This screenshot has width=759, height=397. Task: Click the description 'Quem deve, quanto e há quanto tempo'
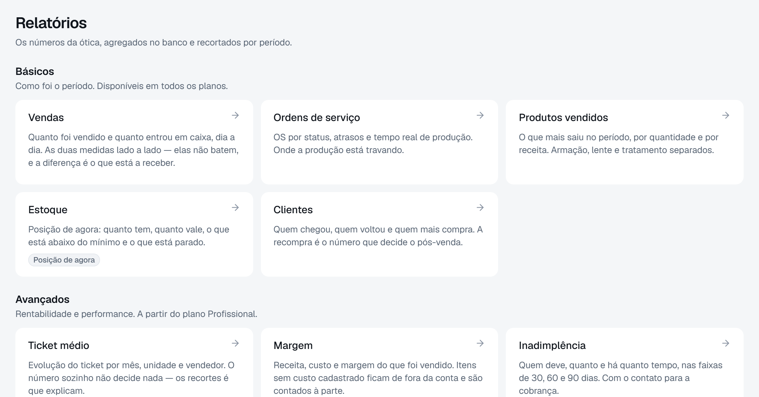621,378
